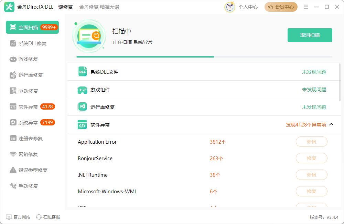
Task: Click Microsoft-Windows-WMI row label
Action: (107, 192)
